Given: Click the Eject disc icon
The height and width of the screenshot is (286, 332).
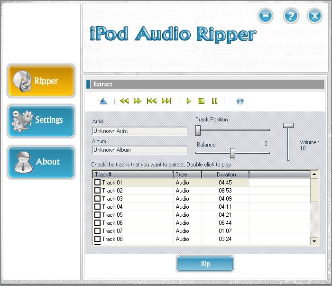Looking at the screenshot, I should coord(103,101).
